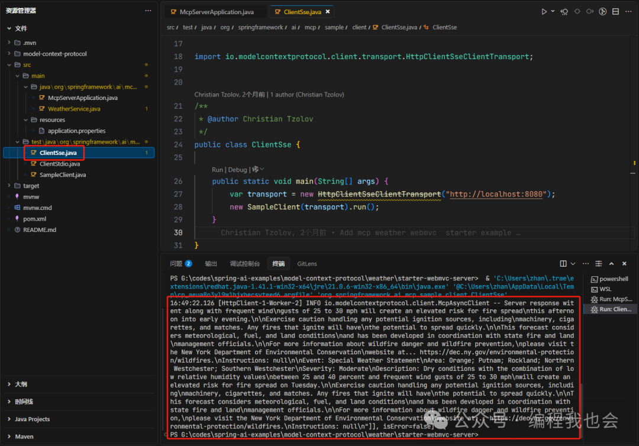Open WeatherService.java in file tree

point(74,109)
